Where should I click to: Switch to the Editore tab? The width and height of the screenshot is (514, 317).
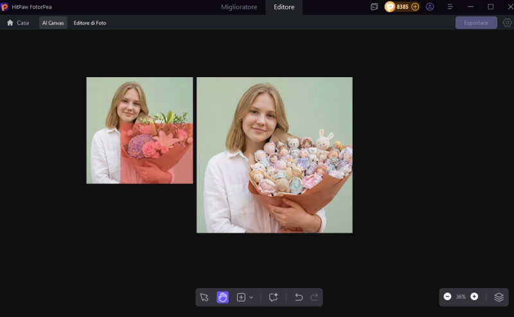[284, 7]
